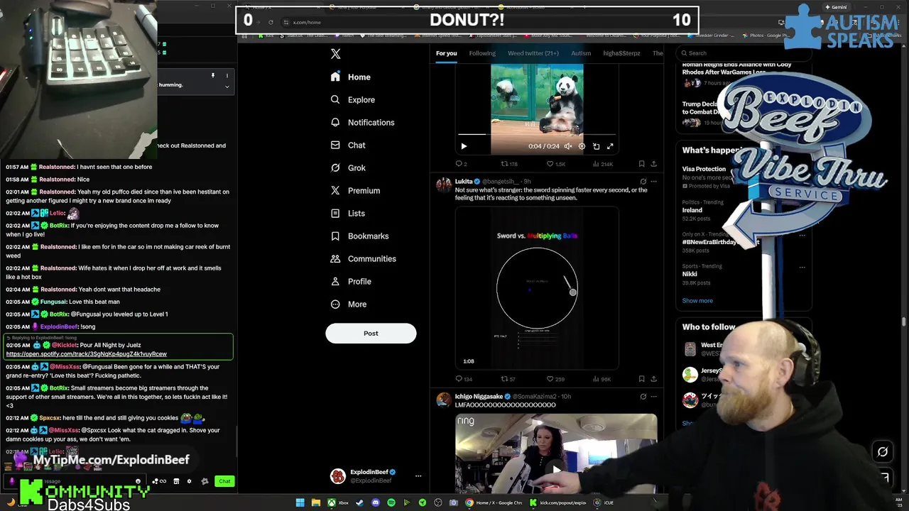Open the Ireland politics trend
Image resolution: width=909 pixels, height=511 pixels.
pyautogui.click(x=692, y=210)
